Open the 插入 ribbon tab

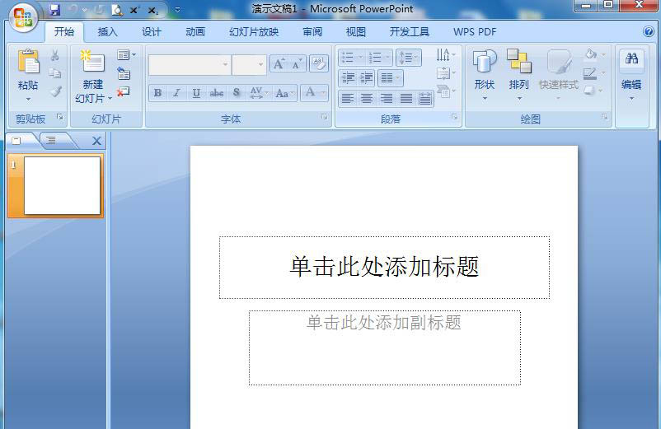tap(107, 32)
